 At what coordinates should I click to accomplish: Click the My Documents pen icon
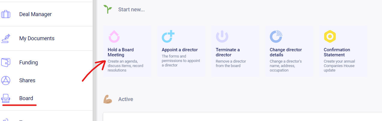(x=6, y=38)
